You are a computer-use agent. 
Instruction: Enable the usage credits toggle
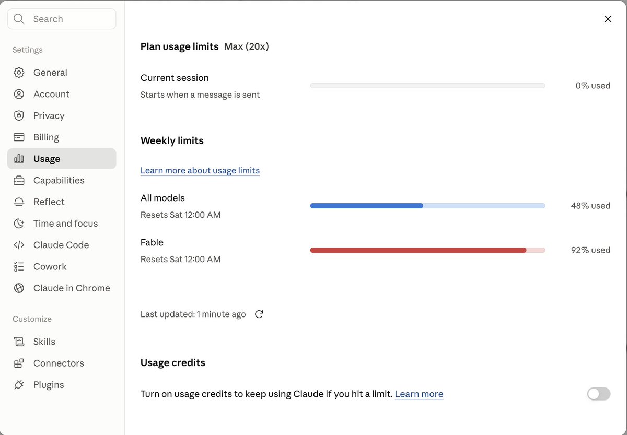click(x=599, y=394)
